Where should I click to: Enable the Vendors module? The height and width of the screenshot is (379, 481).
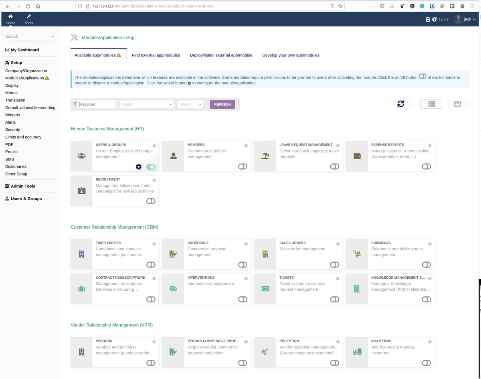151,363
